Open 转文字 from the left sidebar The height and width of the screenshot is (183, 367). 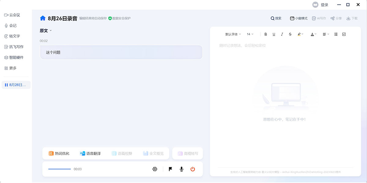click(x=13, y=36)
